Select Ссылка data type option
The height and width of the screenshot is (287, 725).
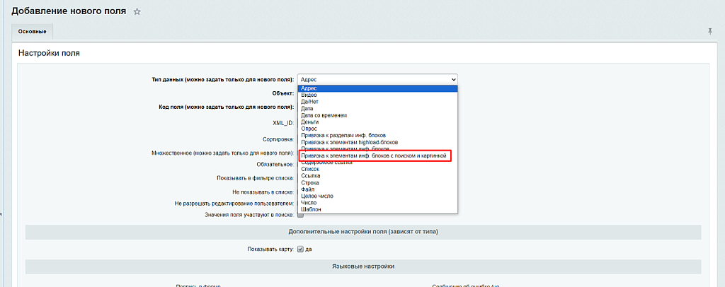pos(311,176)
